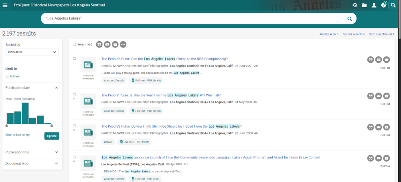Viewport: 401px width, 182px height.
Task: Open article about Glen Rice trade
Action: pyautogui.click(x=172, y=126)
